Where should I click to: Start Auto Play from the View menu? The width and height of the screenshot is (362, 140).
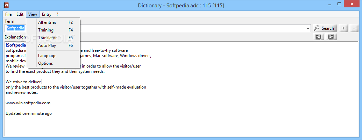pyautogui.click(x=53, y=45)
